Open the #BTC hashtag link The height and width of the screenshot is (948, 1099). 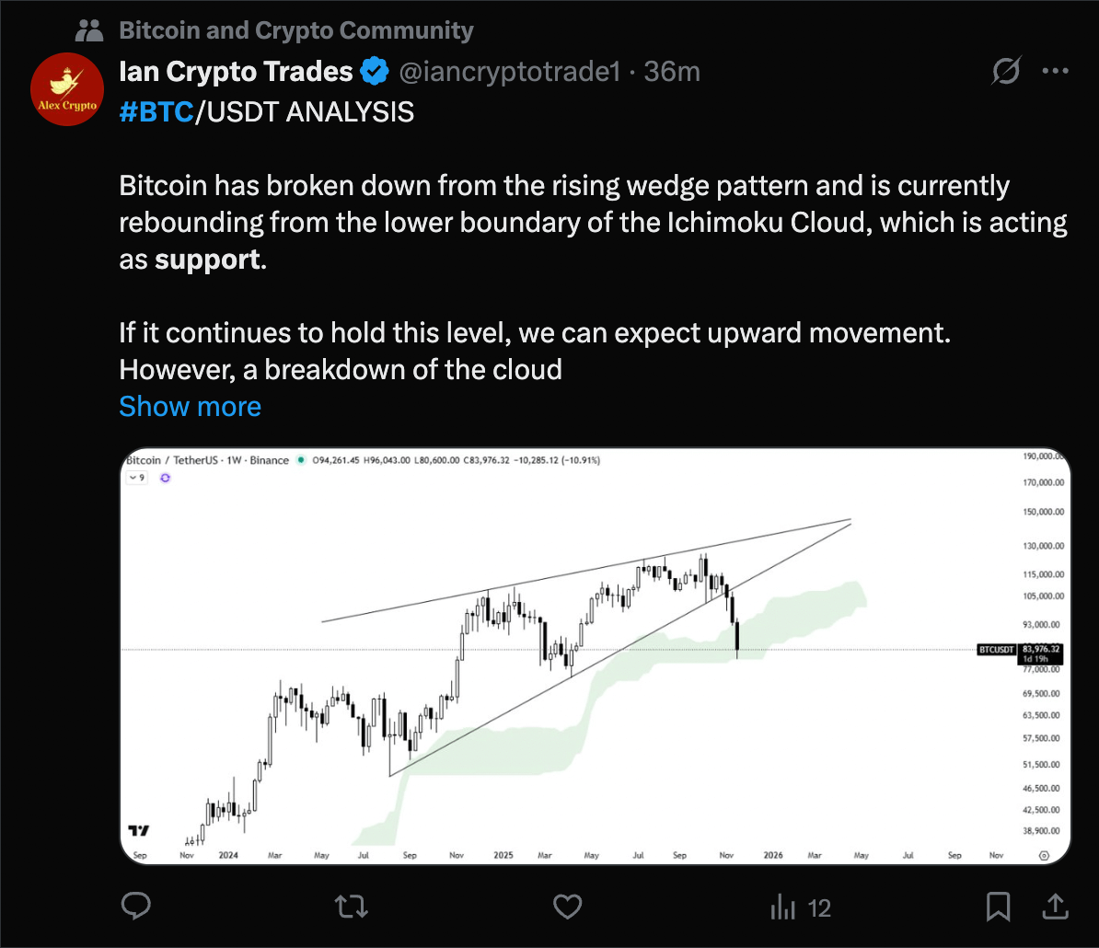point(156,111)
